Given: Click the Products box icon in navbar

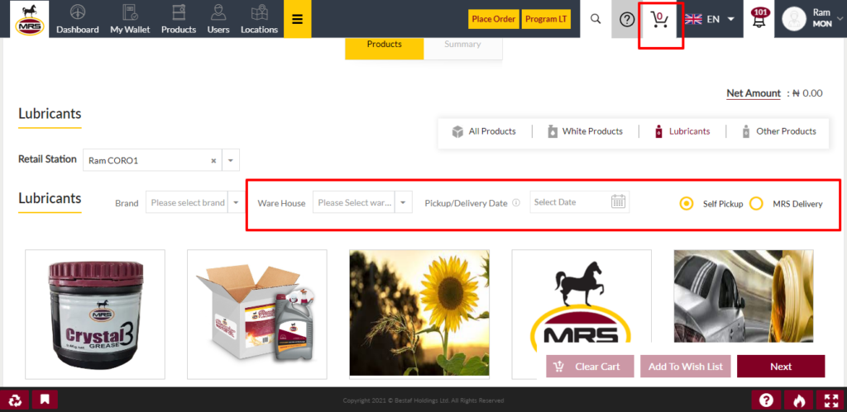Looking at the screenshot, I should (179, 12).
